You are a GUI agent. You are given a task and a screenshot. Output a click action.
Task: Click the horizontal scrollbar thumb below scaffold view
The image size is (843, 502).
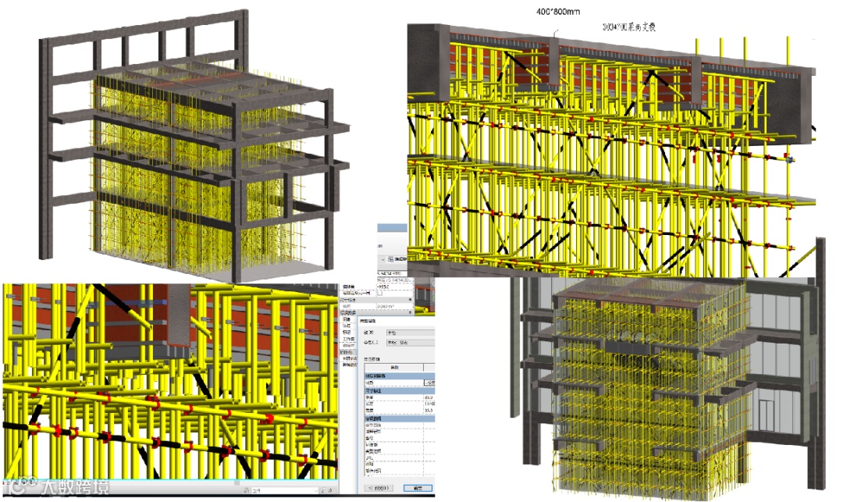(237, 482)
